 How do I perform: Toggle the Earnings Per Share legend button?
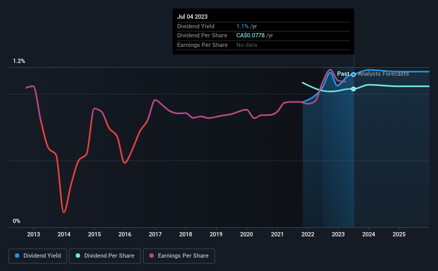(x=179, y=256)
